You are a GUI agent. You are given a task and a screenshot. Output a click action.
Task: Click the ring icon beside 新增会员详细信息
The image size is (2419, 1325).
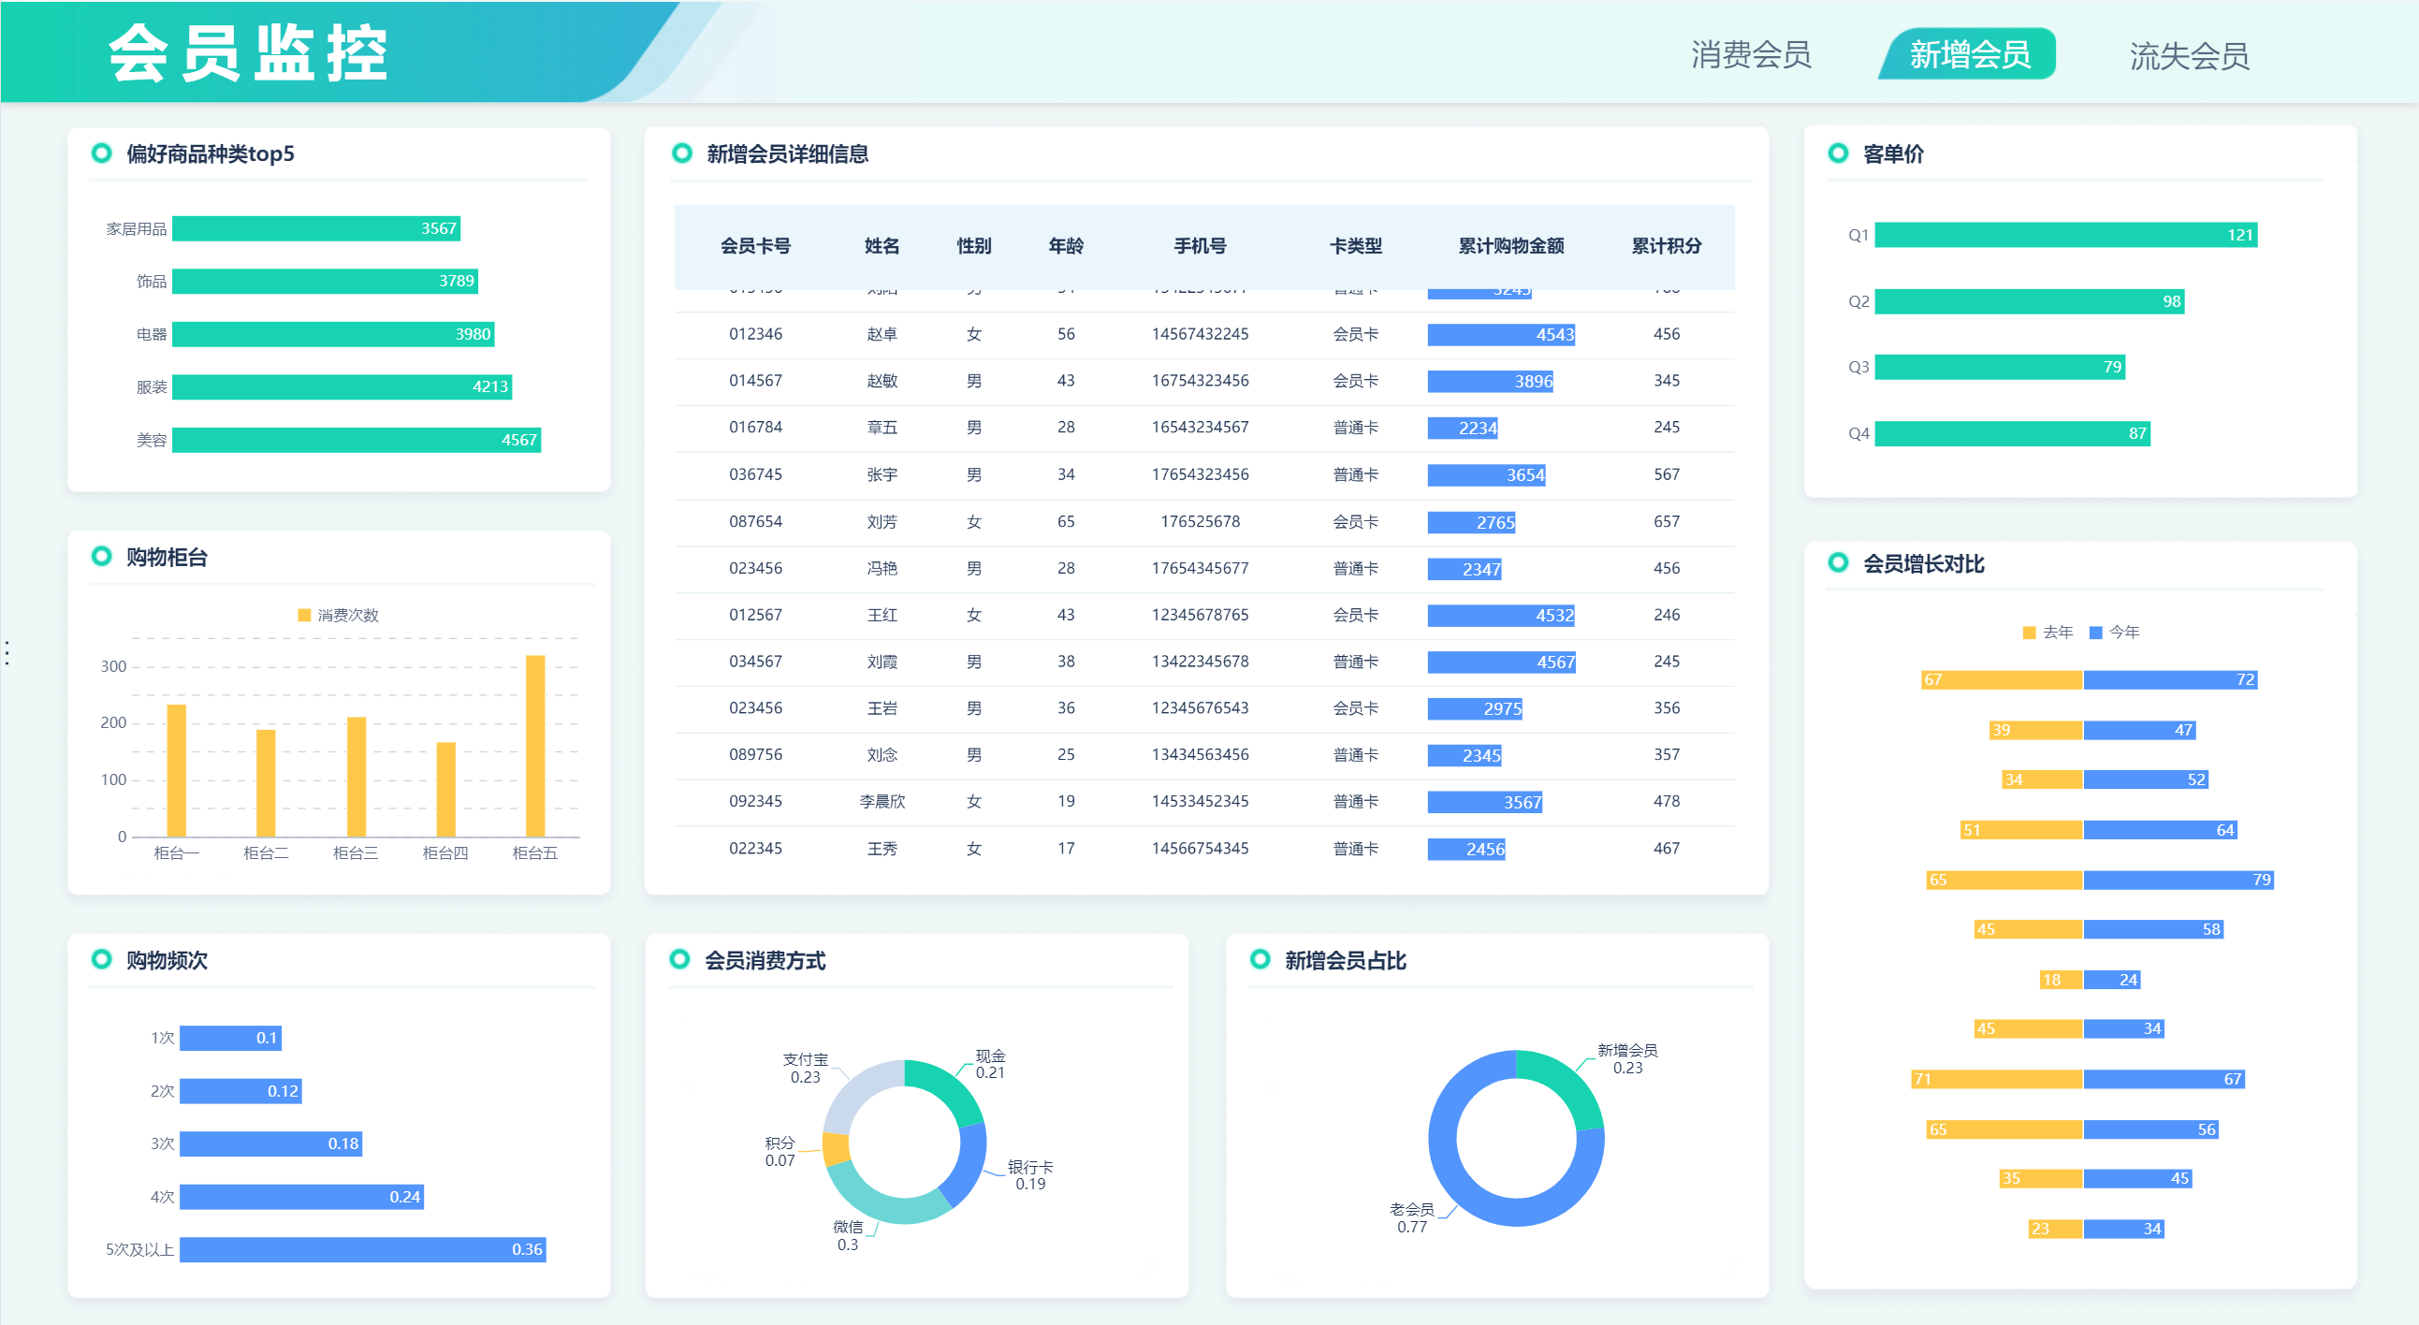point(682,153)
